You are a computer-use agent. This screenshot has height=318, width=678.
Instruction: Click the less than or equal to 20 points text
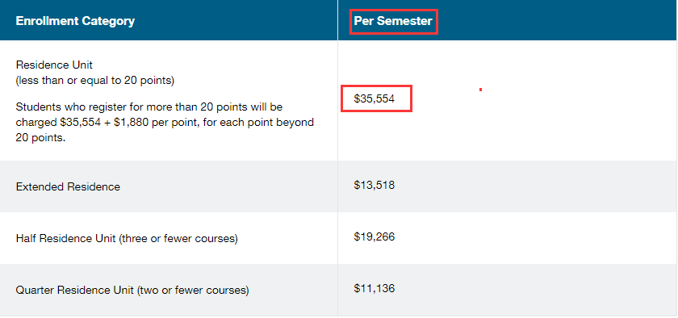[95, 81]
